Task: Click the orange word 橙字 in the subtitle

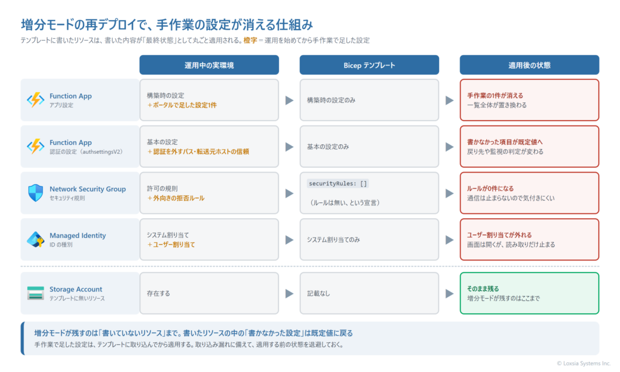Action: tap(250, 41)
